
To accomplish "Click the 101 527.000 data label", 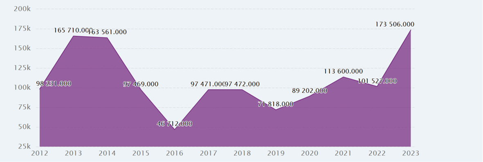I will click(377, 81).
